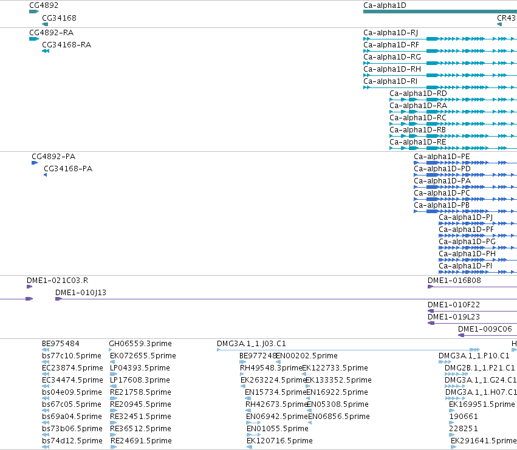
Task: Click the CG34168 gene label
Action: click(59, 18)
